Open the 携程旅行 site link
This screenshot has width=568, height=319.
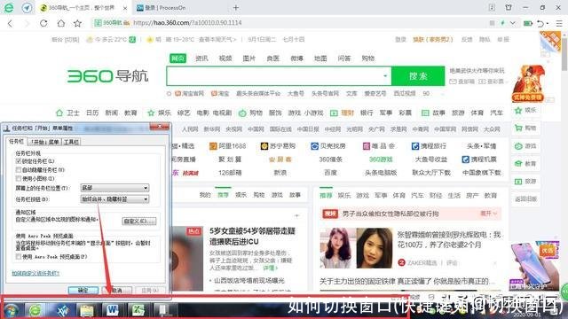point(429,145)
